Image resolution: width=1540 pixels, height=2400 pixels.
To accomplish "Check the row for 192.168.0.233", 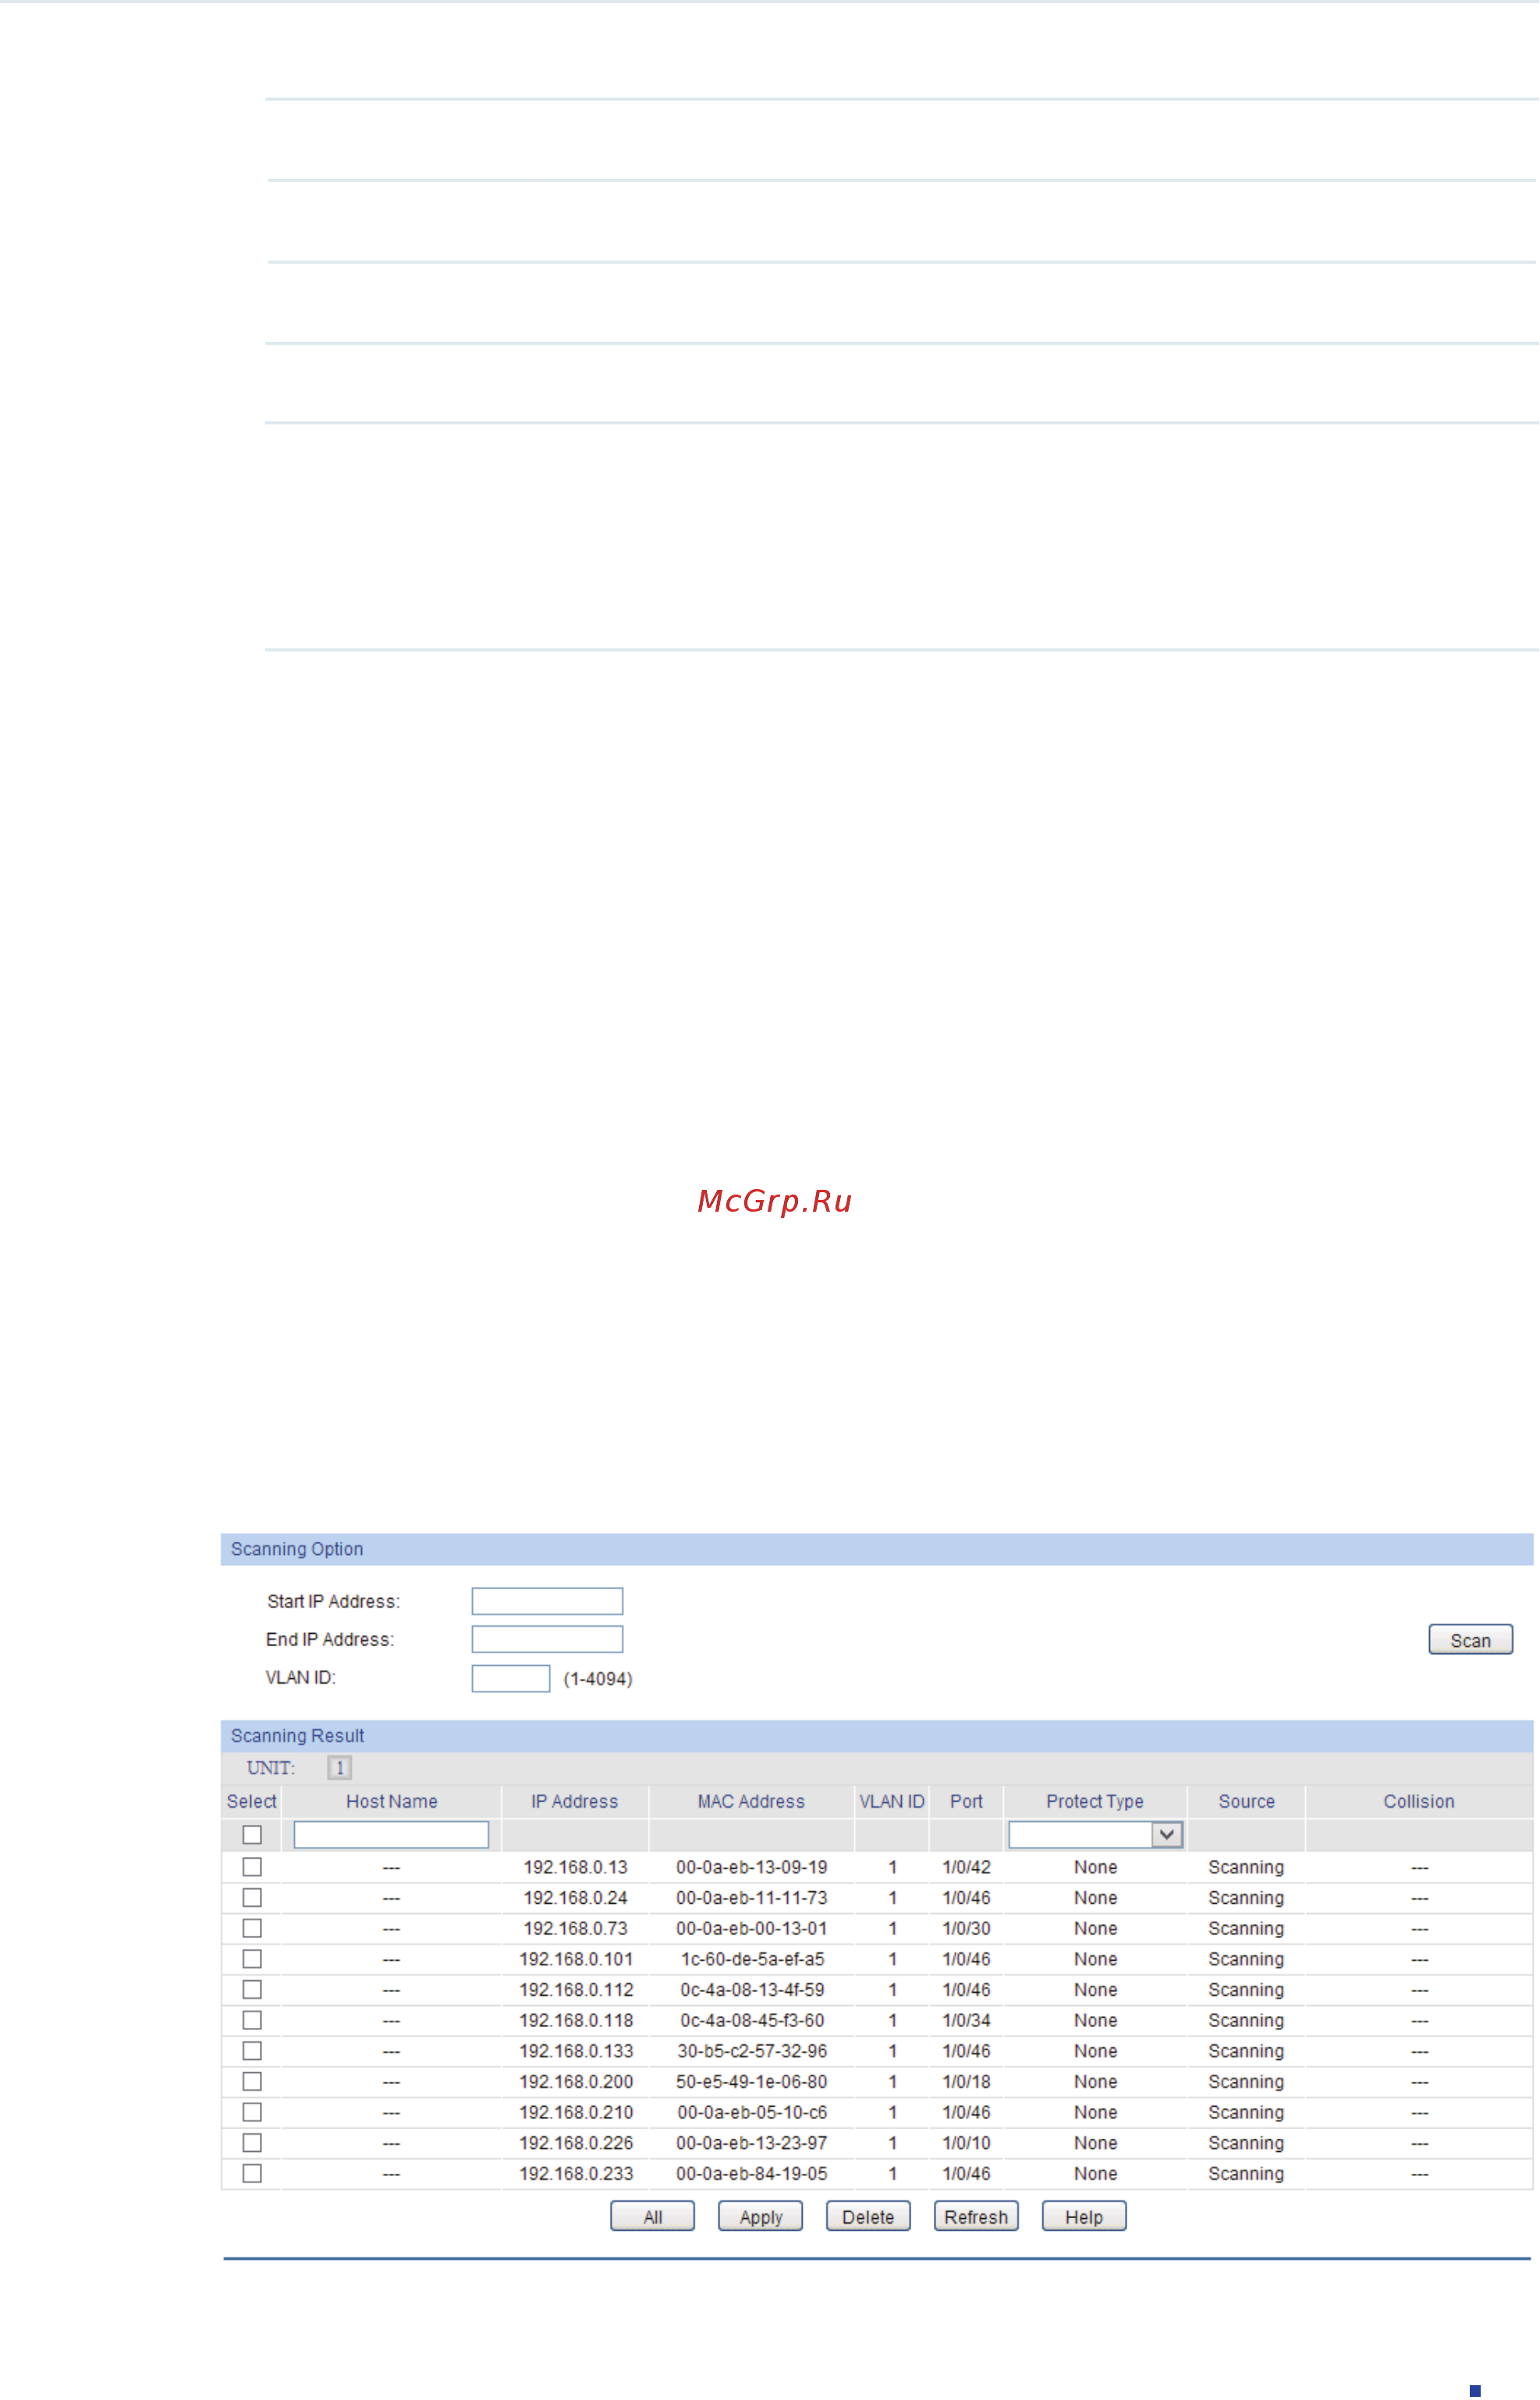I will click(x=252, y=2173).
